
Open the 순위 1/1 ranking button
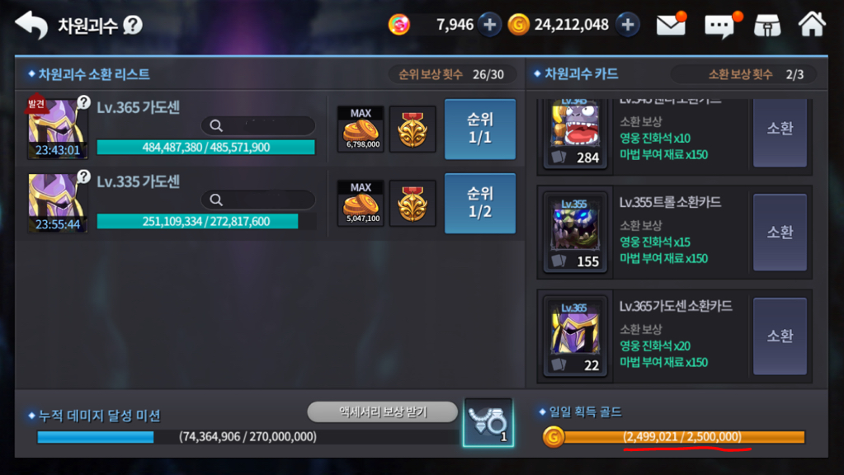point(479,129)
